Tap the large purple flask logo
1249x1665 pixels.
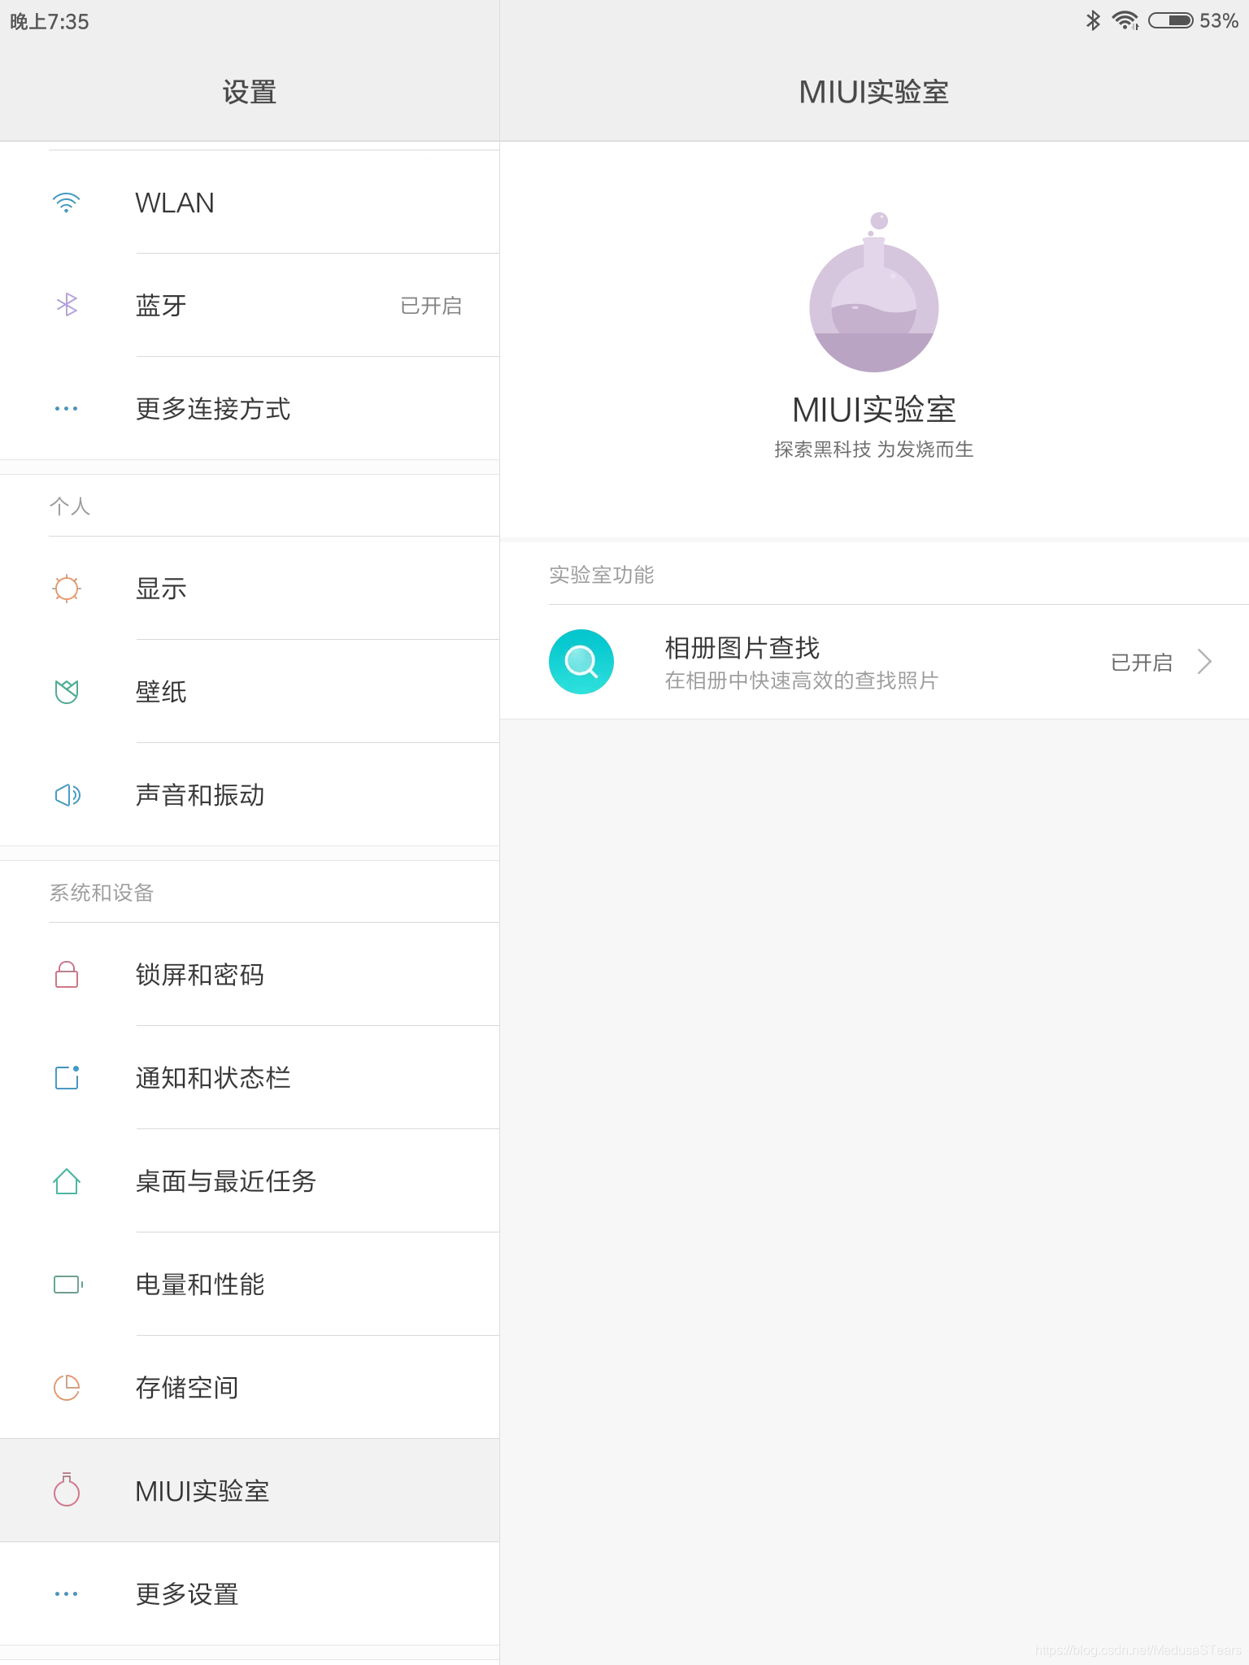874,292
